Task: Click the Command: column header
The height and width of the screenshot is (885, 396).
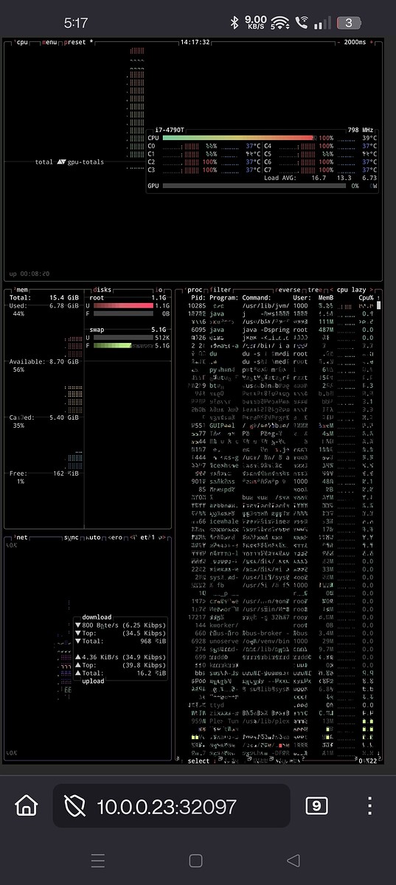Action: (x=257, y=298)
